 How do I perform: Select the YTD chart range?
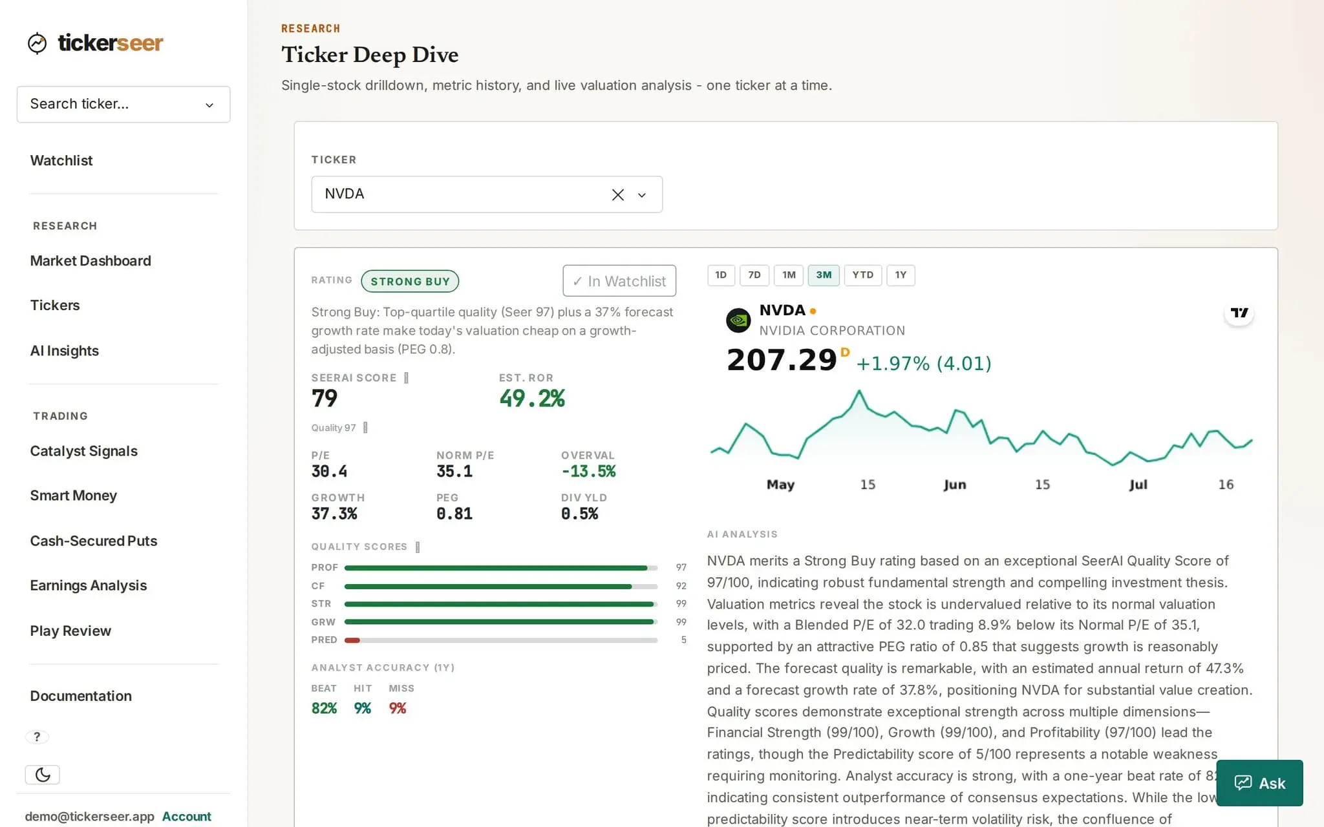[x=863, y=275]
